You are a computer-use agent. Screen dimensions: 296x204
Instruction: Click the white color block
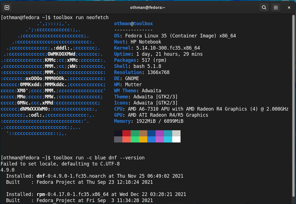176,139
